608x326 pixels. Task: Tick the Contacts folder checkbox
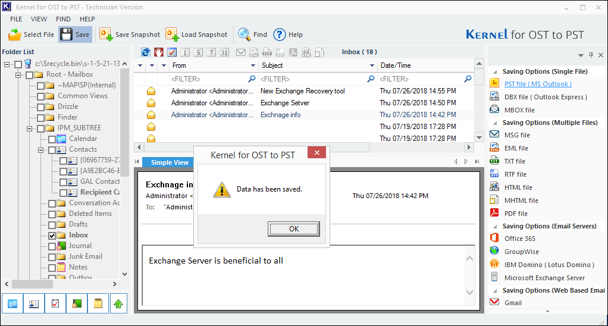point(52,150)
